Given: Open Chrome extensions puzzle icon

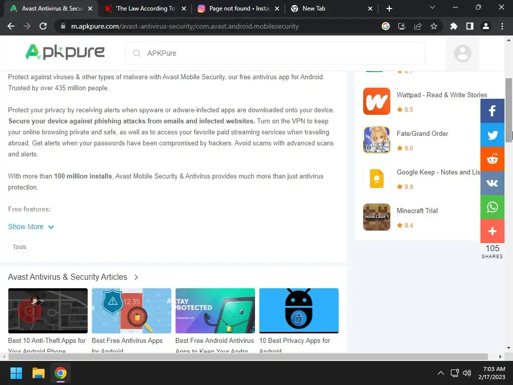Looking at the screenshot, I should (x=453, y=26).
